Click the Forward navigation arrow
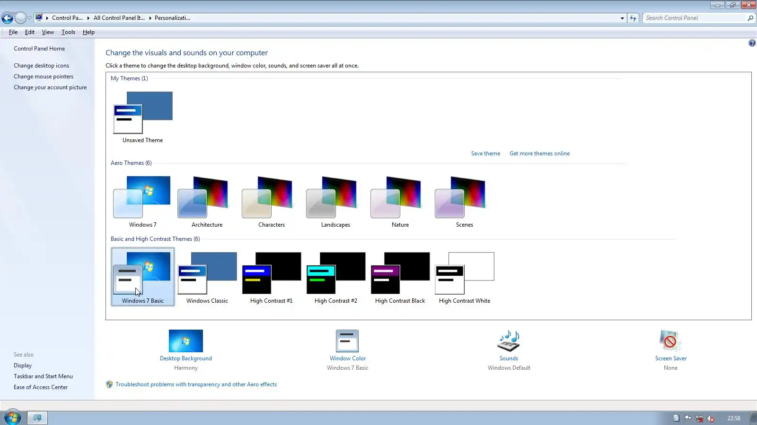 pos(20,18)
